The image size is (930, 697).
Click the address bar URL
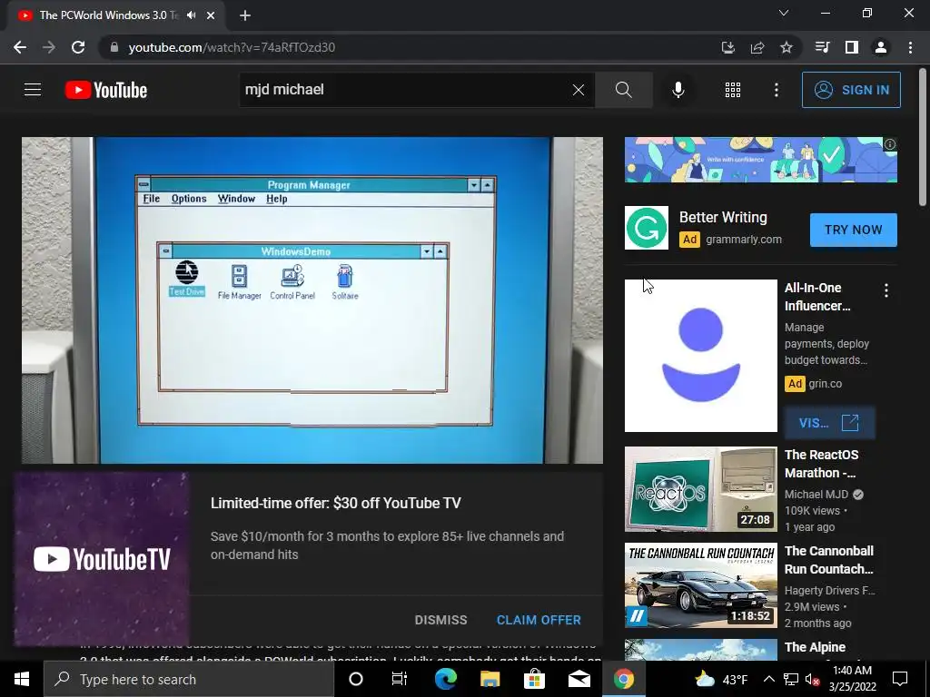coord(232,47)
